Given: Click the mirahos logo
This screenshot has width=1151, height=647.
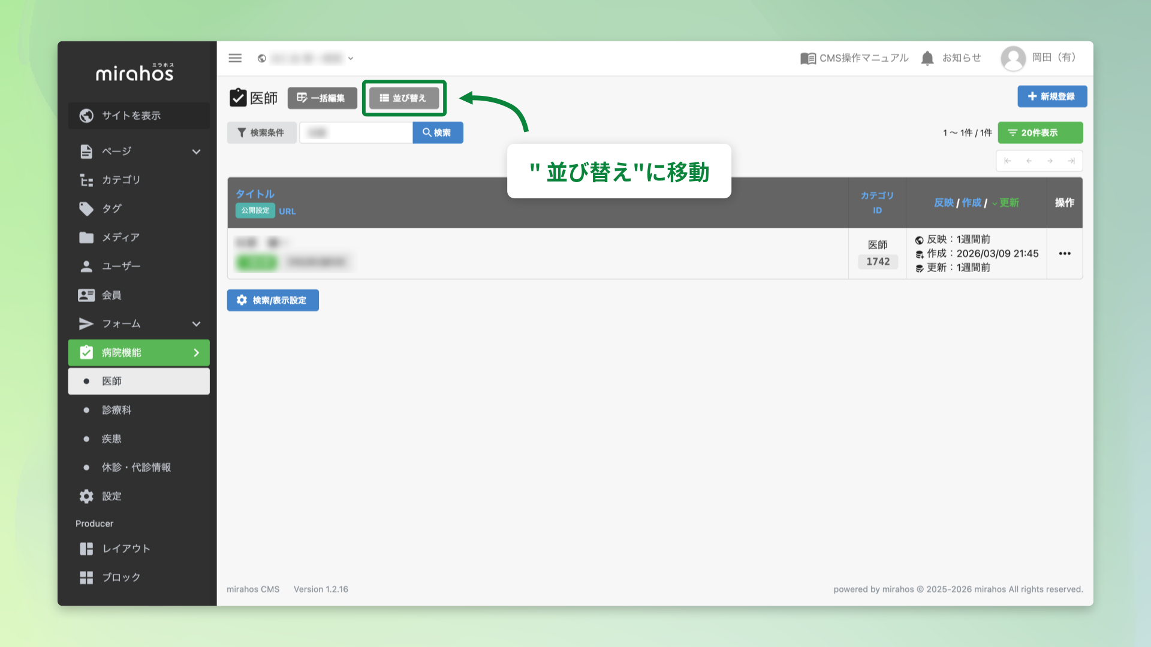Looking at the screenshot, I should point(135,72).
